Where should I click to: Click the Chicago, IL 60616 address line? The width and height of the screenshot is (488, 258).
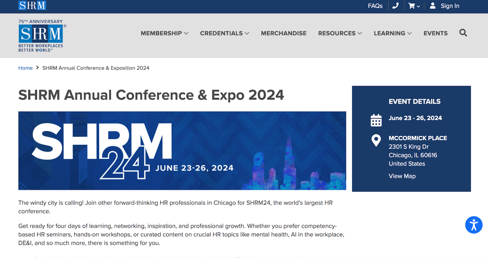coord(413,155)
